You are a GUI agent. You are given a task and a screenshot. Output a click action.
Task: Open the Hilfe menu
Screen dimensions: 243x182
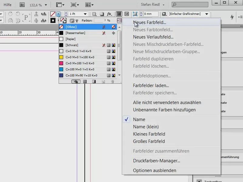(x=7, y=5)
